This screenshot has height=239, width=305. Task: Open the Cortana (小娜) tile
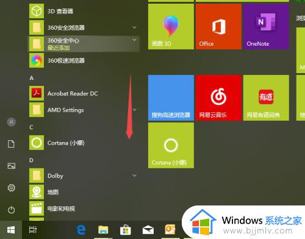click(171, 145)
